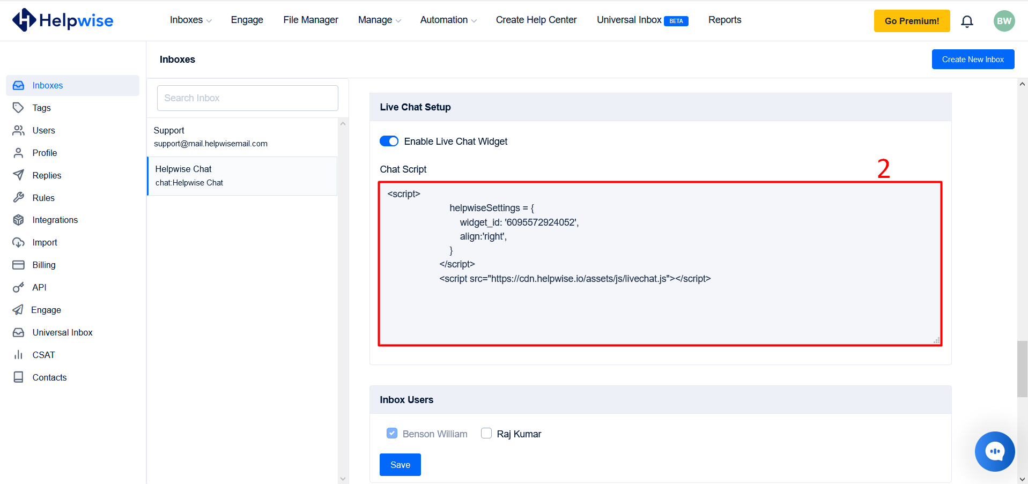Click the BW user avatar

coord(1003,21)
